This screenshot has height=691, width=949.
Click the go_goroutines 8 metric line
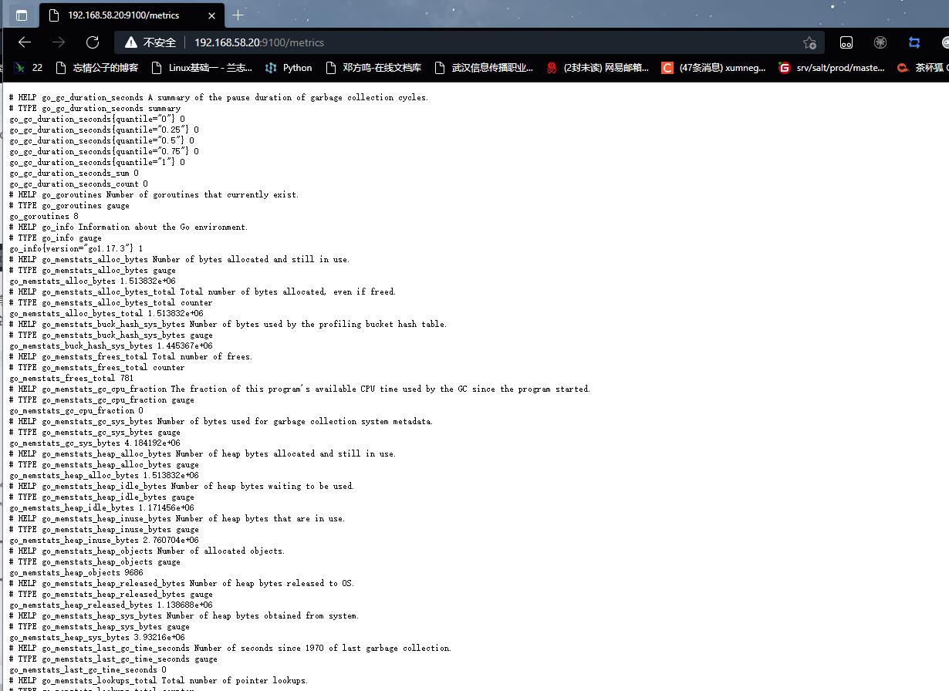point(44,217)
